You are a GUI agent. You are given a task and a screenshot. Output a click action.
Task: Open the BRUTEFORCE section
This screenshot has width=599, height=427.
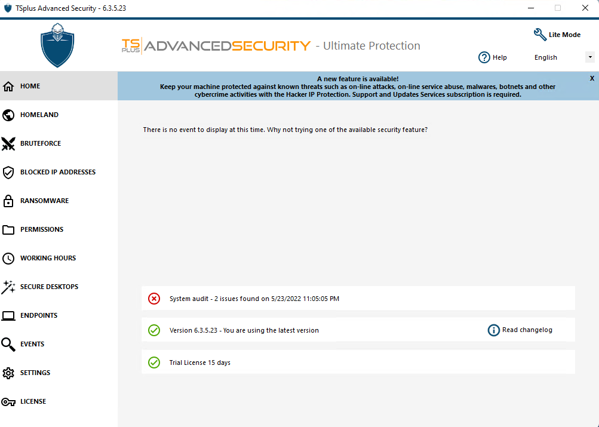(x=59, y=143)
